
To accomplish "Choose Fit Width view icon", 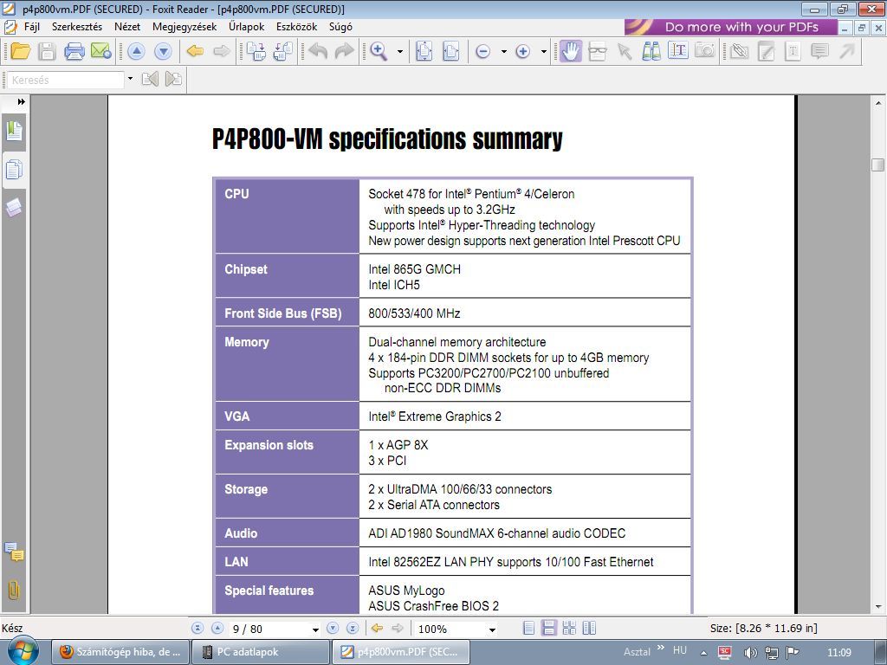I will [450, 51].
